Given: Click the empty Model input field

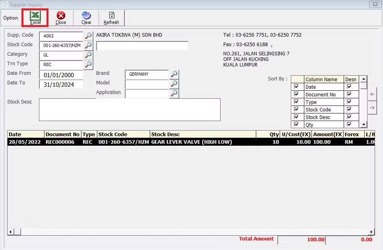Looking at the screenshot, I should (147, 84).
